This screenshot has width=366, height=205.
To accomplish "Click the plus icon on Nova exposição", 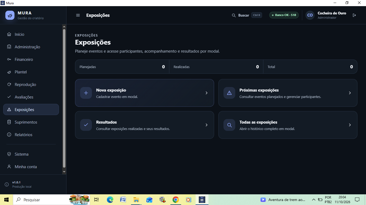I will pyautogui.click(x=86, y=93).
